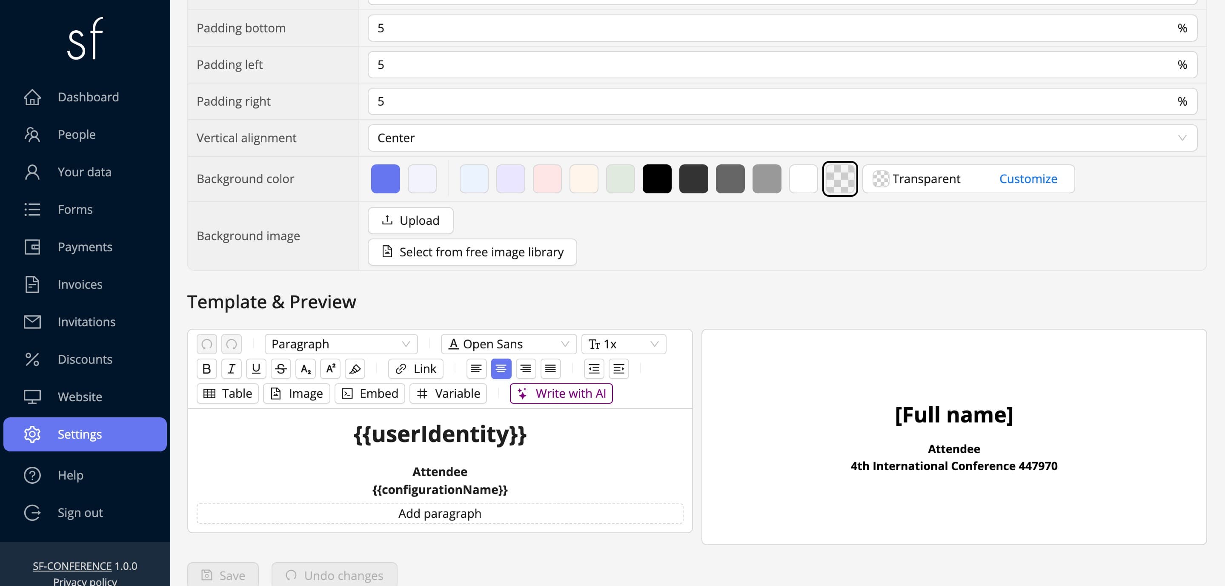Open Vertical alignment dropdown
This screenshot has height=586, width=1225.
[783, 138]
